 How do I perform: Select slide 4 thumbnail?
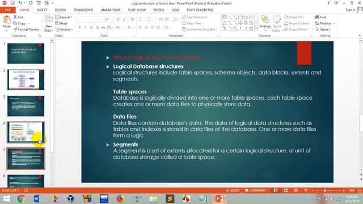click(x=26, y=132)
